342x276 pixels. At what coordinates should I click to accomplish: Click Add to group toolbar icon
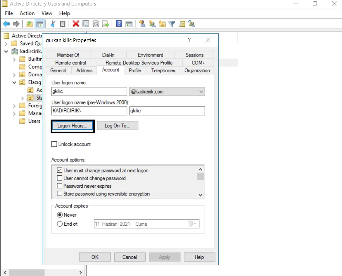192,24
